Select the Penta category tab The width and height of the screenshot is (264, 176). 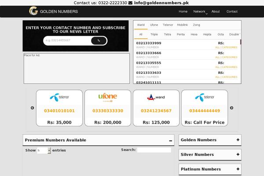(181, 34)
